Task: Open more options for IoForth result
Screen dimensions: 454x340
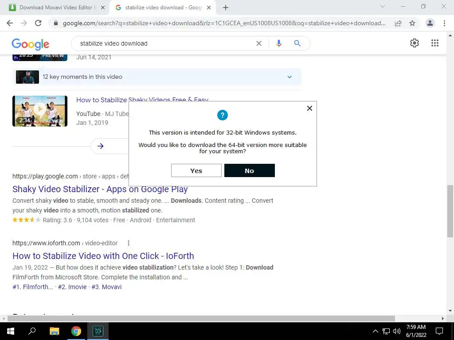Action: click(129, 243)
